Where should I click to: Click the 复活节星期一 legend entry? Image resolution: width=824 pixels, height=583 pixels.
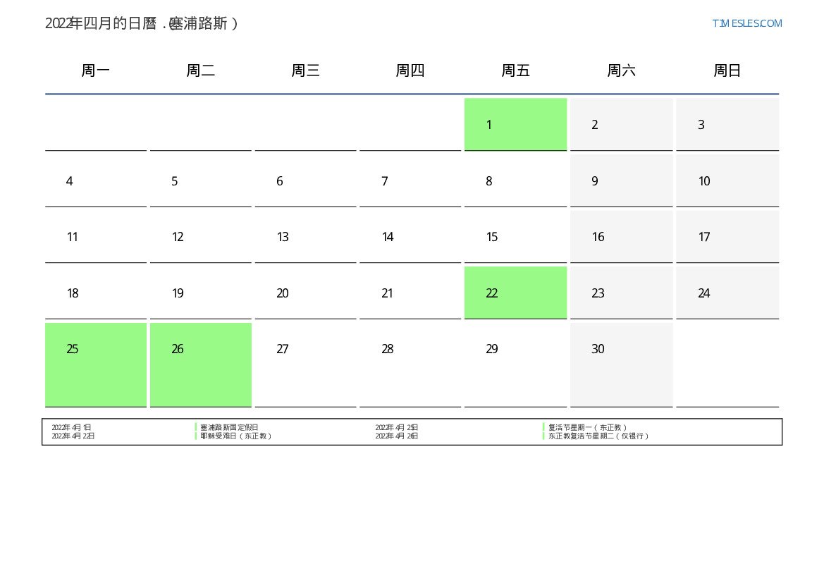[587, 427]
